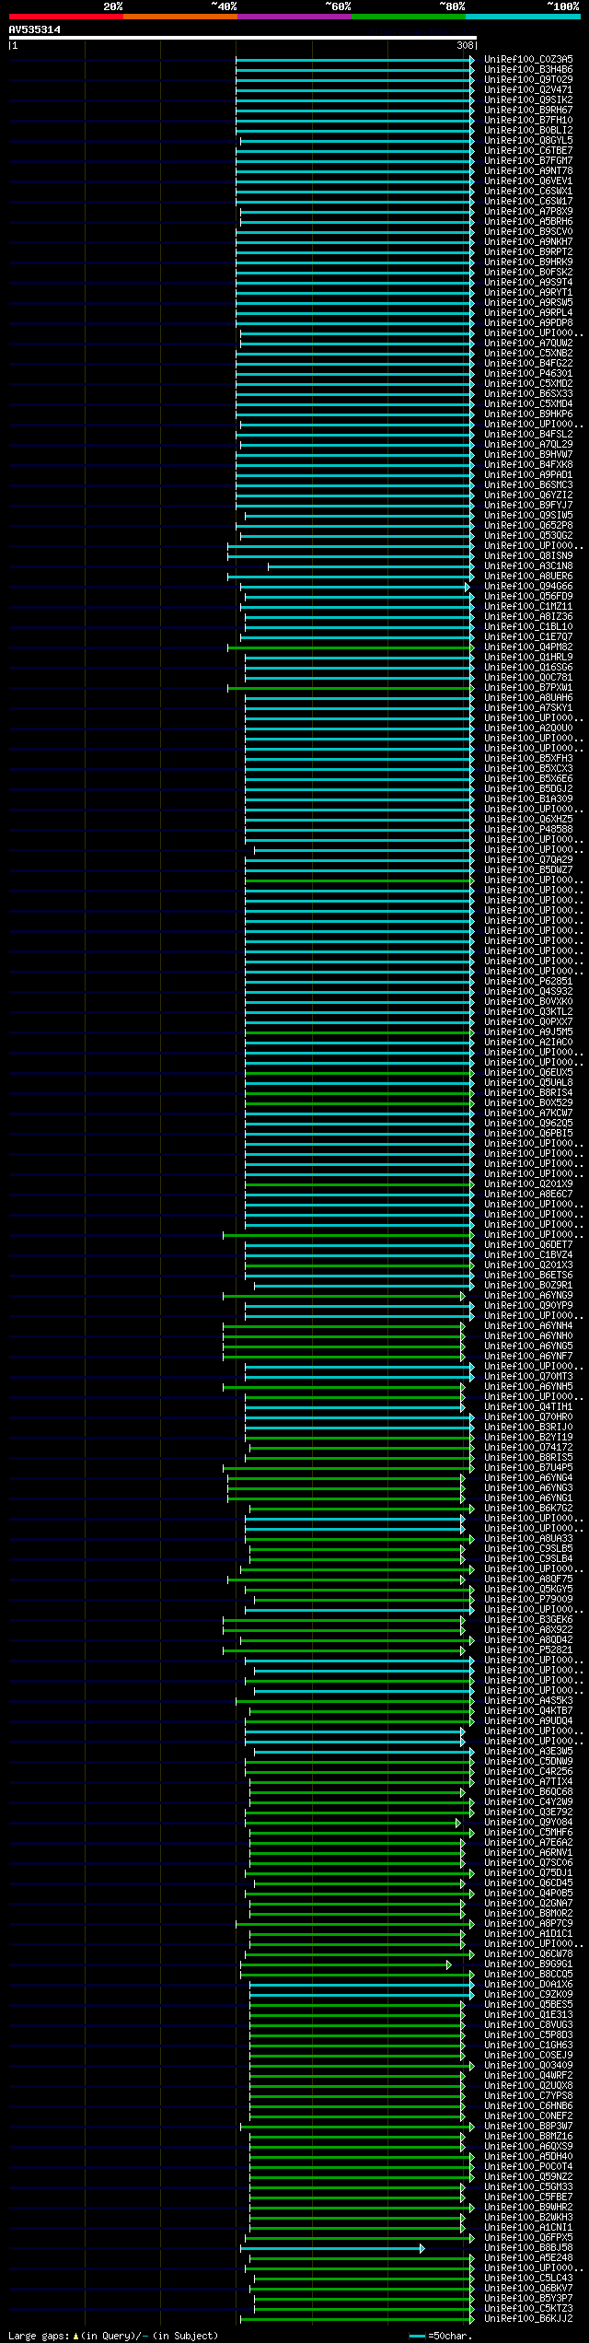
Task: Select hit UniRef100_Q7OMT3
Action: [528, 1377]
